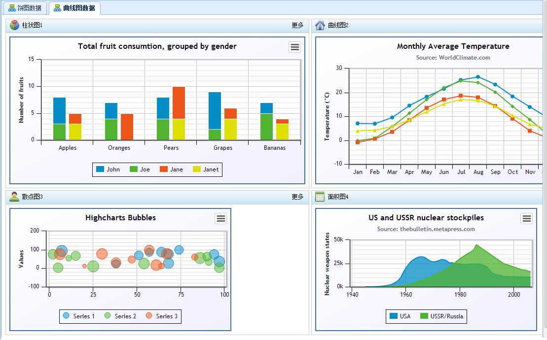This screenshot has height=340, width=547.
Task: Switch to the 饼图数据 tab
Action: (x=25, y=8)
